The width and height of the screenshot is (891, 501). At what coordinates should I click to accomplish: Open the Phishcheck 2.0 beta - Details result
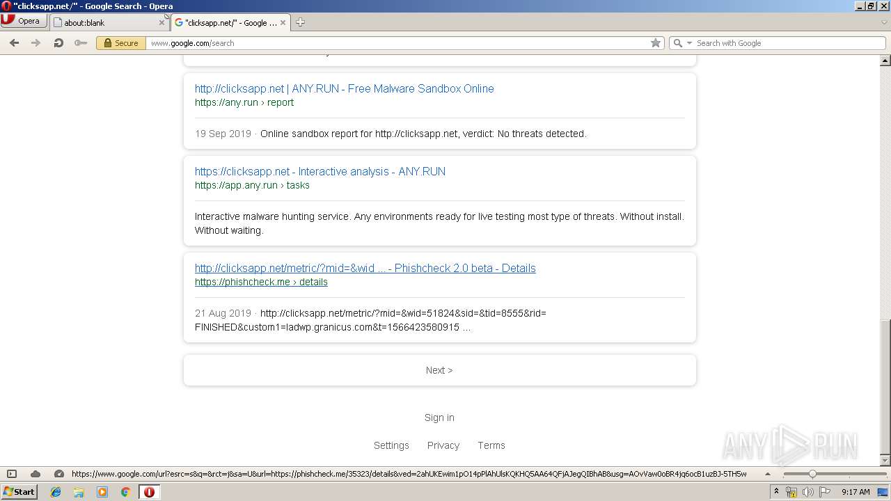pos(365,268)
